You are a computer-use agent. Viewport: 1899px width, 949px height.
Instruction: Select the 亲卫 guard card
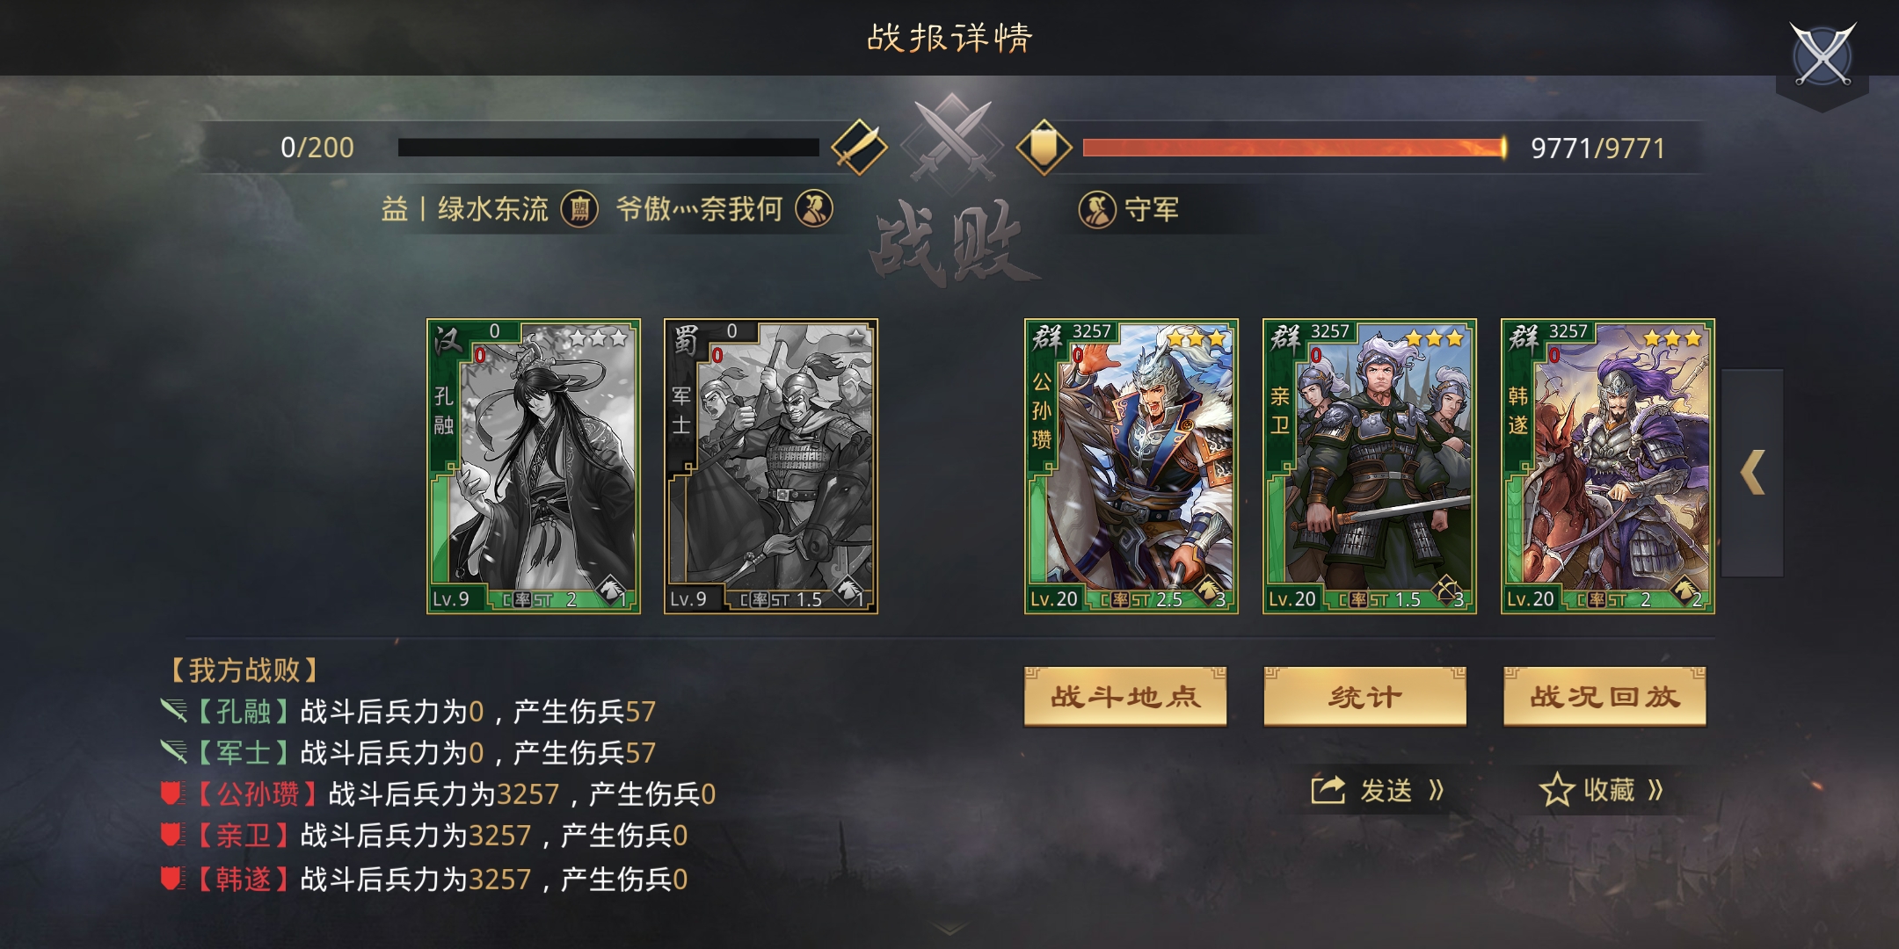1370,466
